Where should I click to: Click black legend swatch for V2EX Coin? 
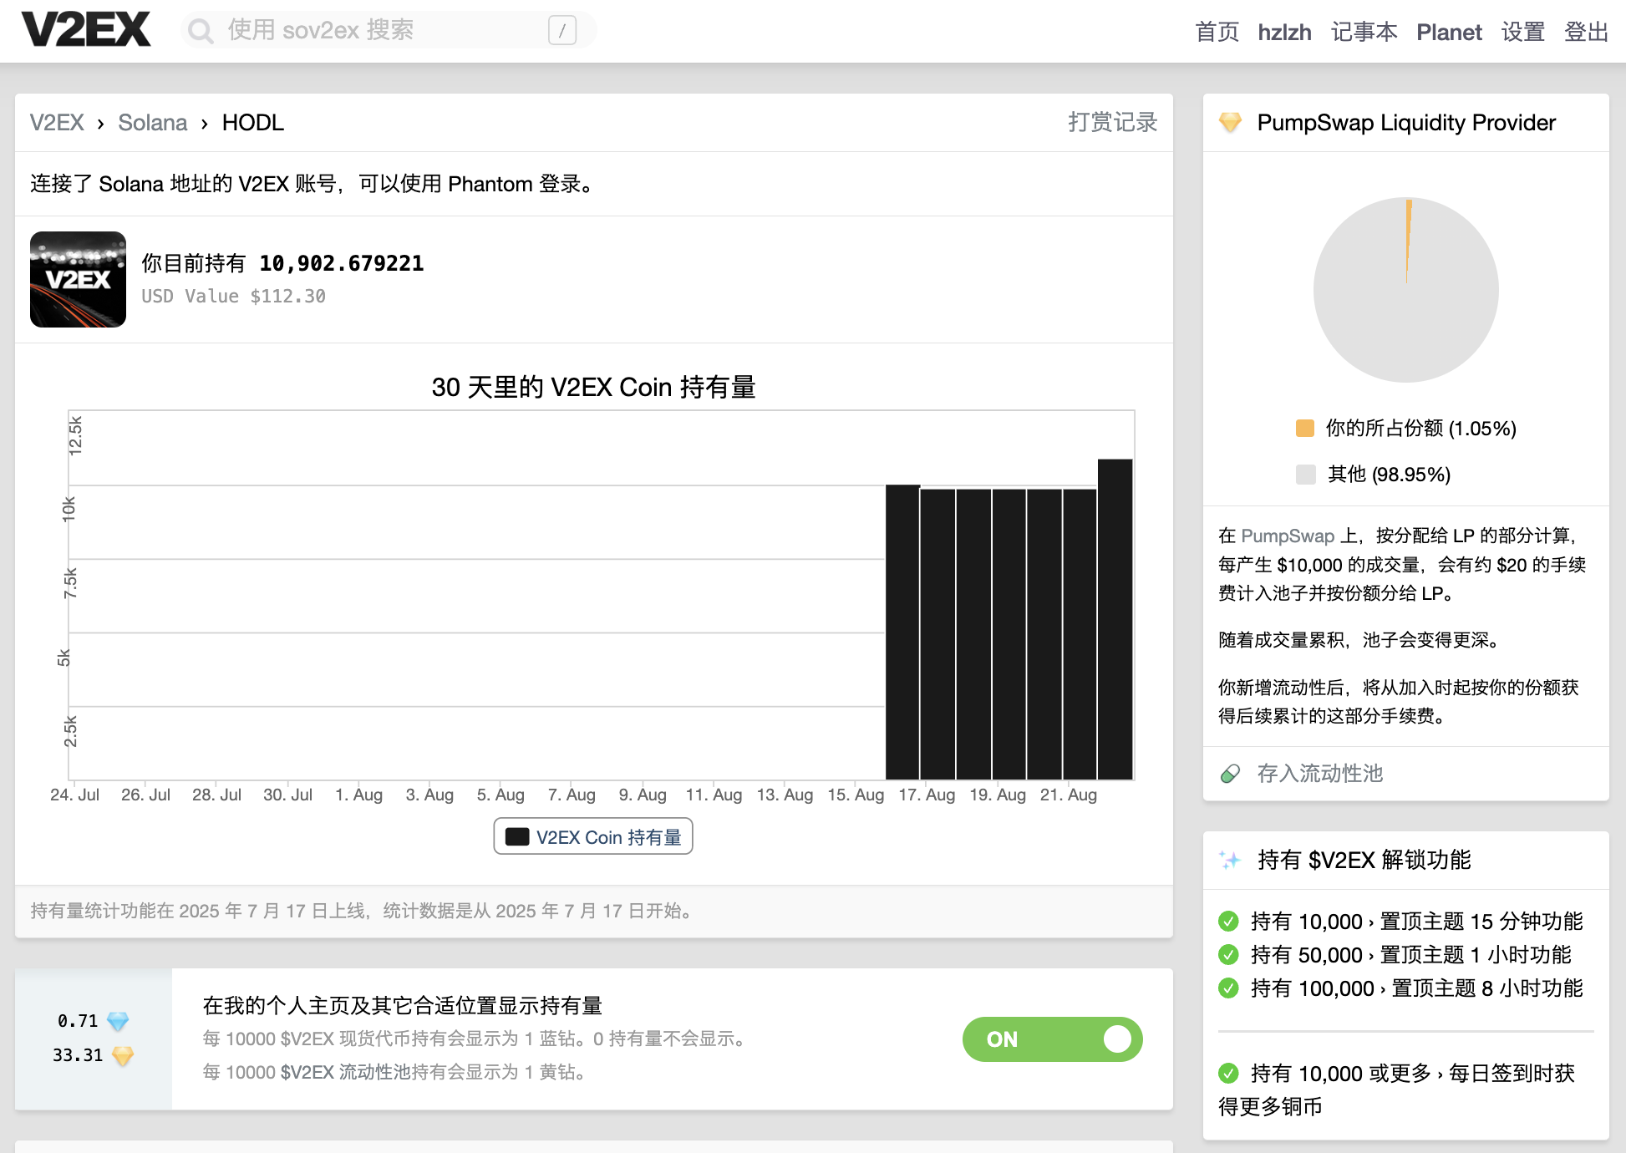pyautogui.click(x=517, y=836)
